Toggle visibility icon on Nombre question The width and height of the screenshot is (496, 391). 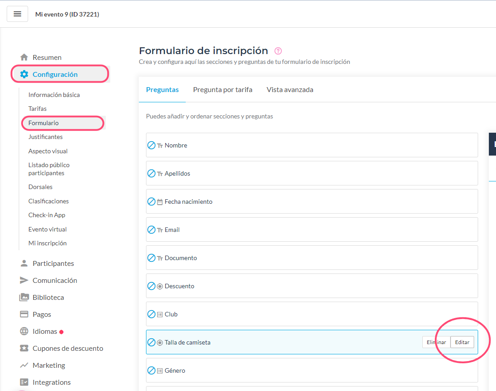pos(151,145)
